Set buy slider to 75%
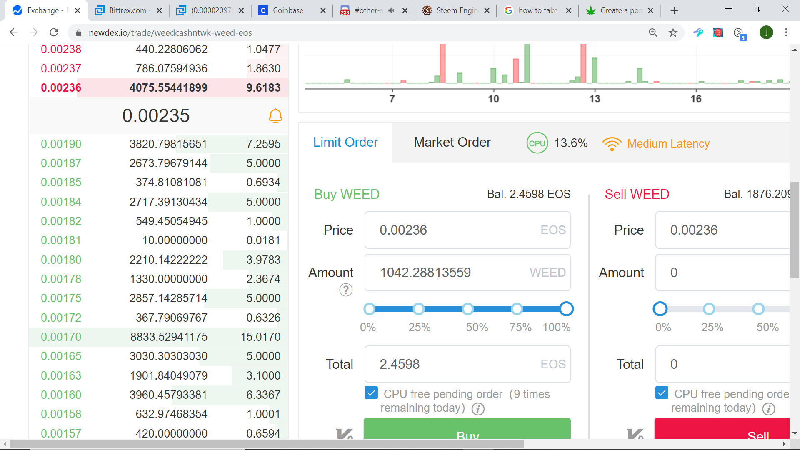This screenshot has height=450, width=800. 517,309
